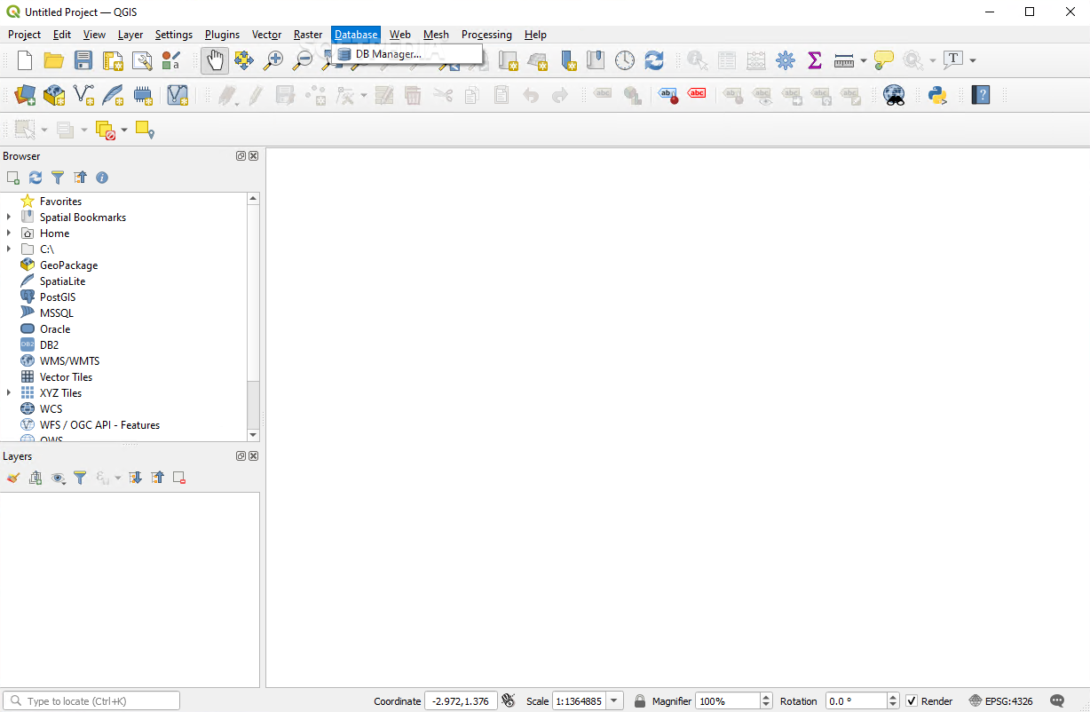Show the Statistical Summary sigma icon
Viewport: 1090px width, 712px height.
tap(814, 60)
